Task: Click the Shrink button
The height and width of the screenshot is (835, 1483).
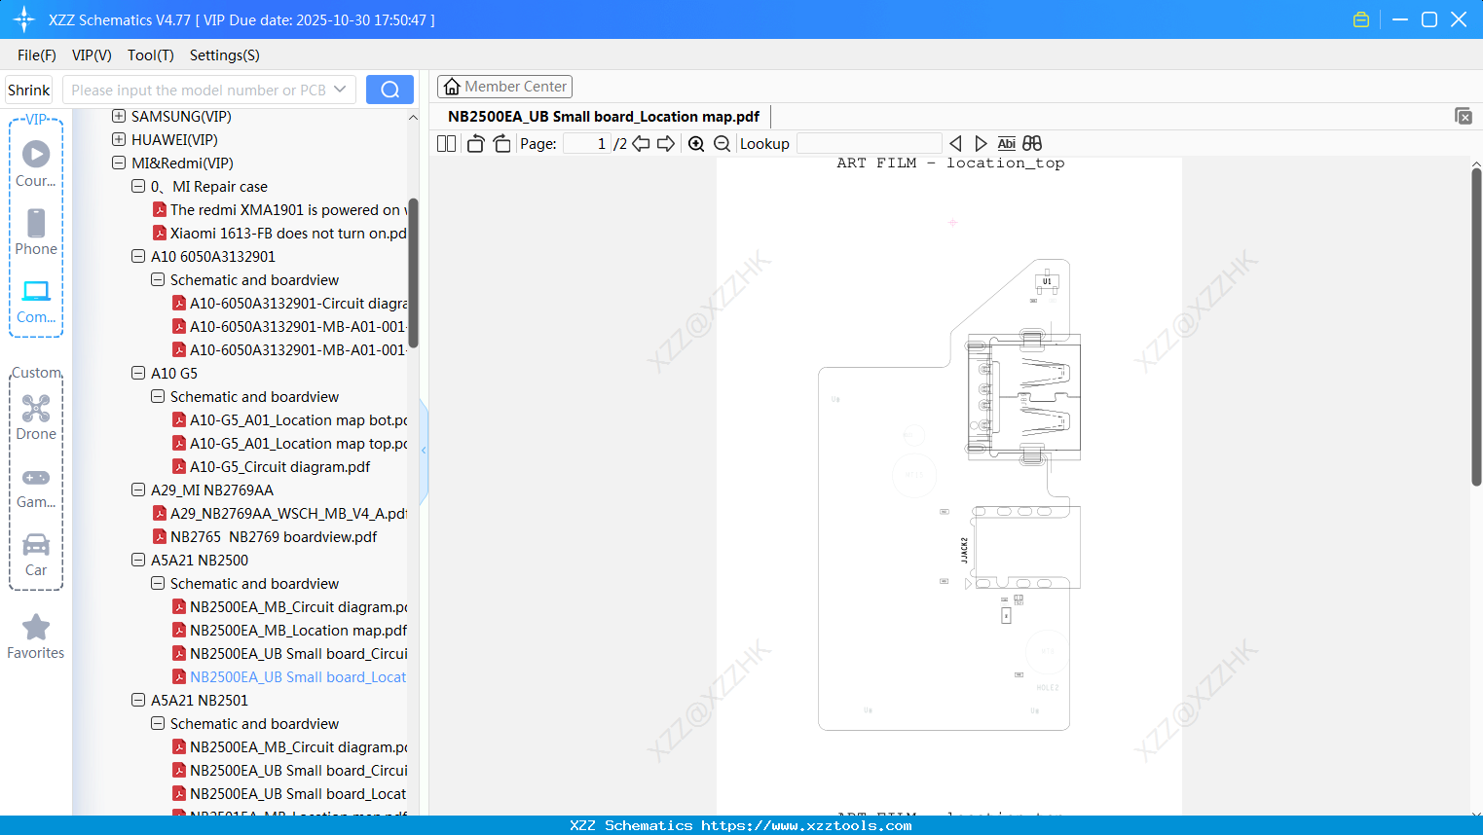Action: tap(29, 90)
